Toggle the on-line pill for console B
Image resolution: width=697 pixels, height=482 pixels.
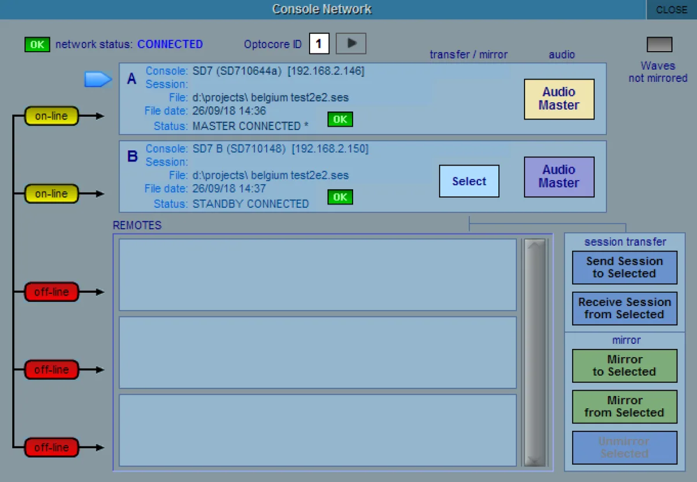(51, 194)
